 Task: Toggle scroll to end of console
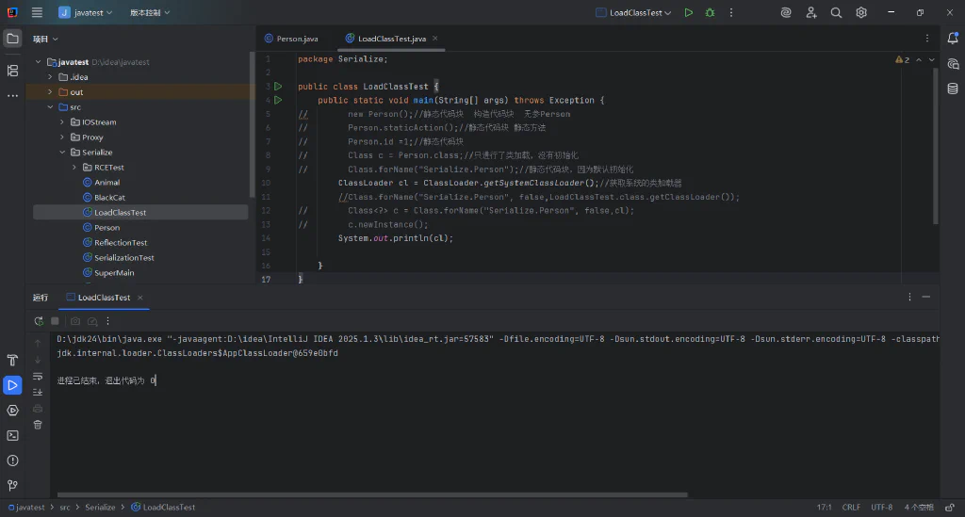tap(38, 392)
